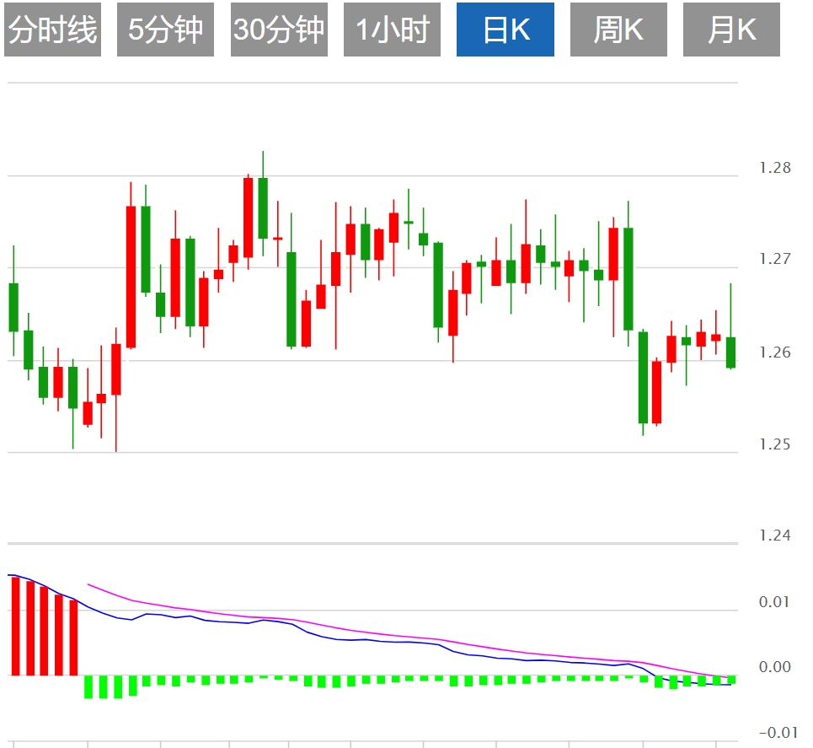Select the rightmost green MACD histogram bar
Image resolution: width=813 pixels, height=748 pixels.
pos(731,679)
